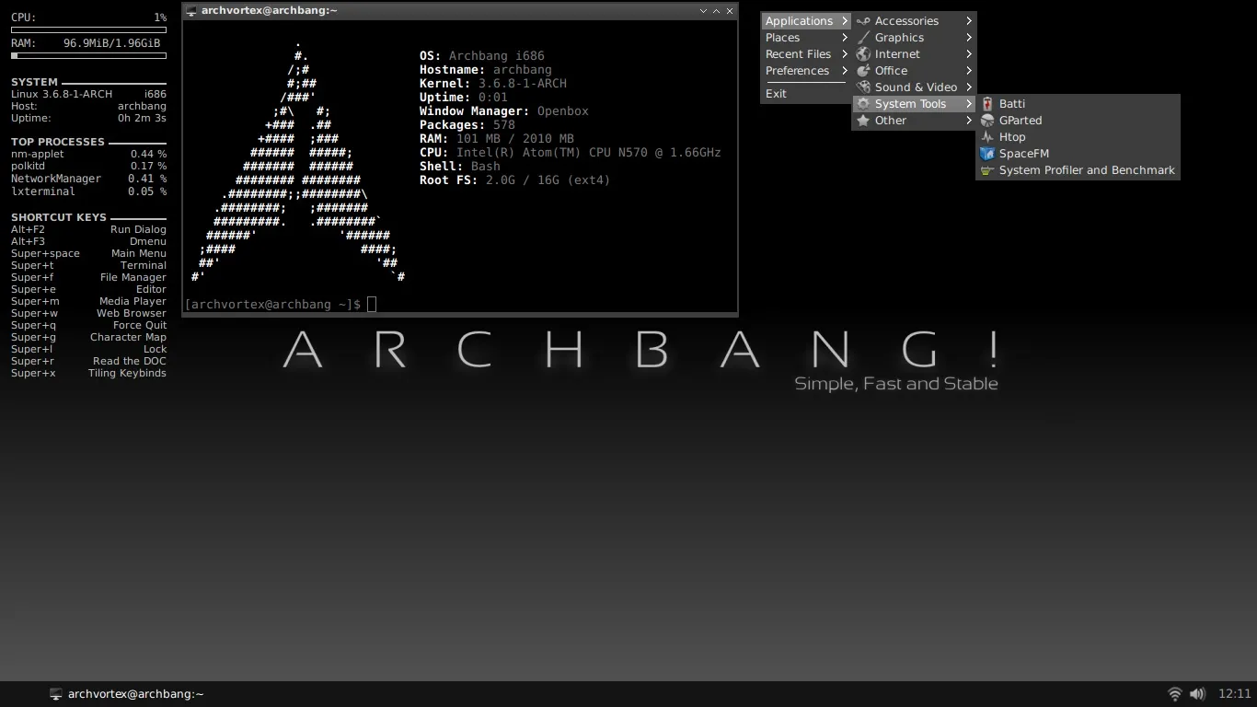Open the System Profiler and Benchmark icon
This screenshot has width=1257, height=707.
[x=987, y=170]
